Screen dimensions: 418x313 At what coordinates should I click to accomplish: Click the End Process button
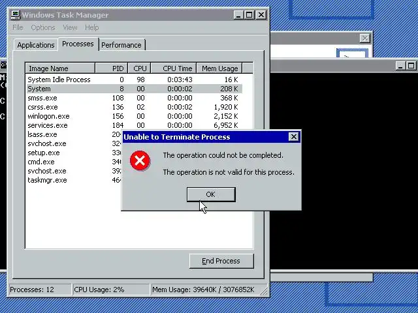point(221,261)
